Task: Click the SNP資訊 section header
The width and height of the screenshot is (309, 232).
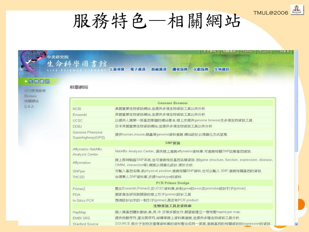Action: pos(173,143)
